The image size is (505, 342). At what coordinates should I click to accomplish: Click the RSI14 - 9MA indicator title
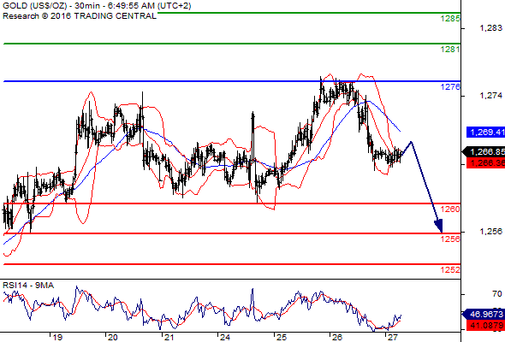click(x=28, y=286)
